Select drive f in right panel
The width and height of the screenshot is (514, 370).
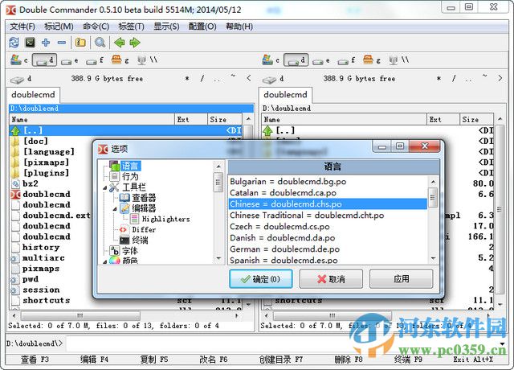(346, 61)
